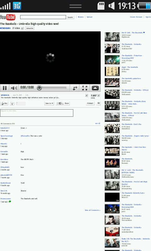Click the up-arrow button in player bar
The width and height of the screenshot is (151, 251).
coord(95,88)
